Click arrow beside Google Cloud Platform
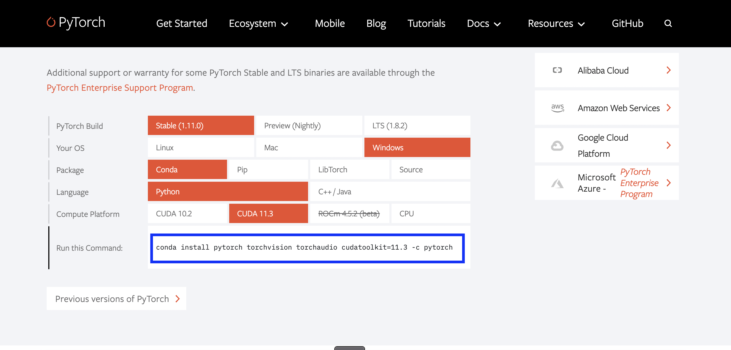This screenshot has height=350, width=731. tap(668, 145)
